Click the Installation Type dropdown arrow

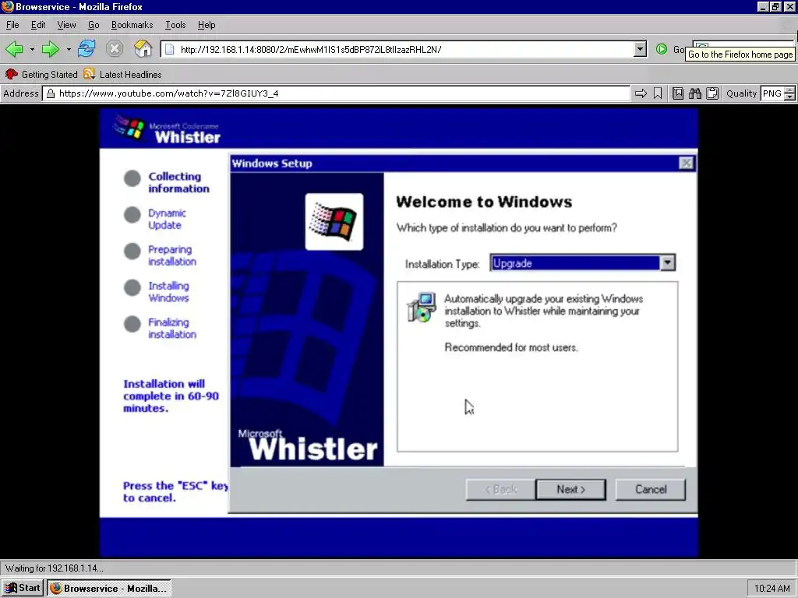tap(667, 263)
